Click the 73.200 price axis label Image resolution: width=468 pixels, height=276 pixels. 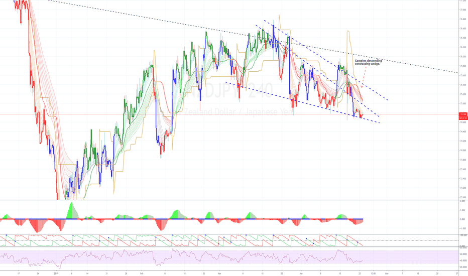pos(463,188)
